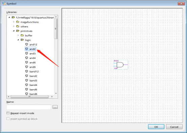The image size is (187, 133).
Task: Expand the megafunctions folder
Action: pyautogui.click(x=14, y=22)
